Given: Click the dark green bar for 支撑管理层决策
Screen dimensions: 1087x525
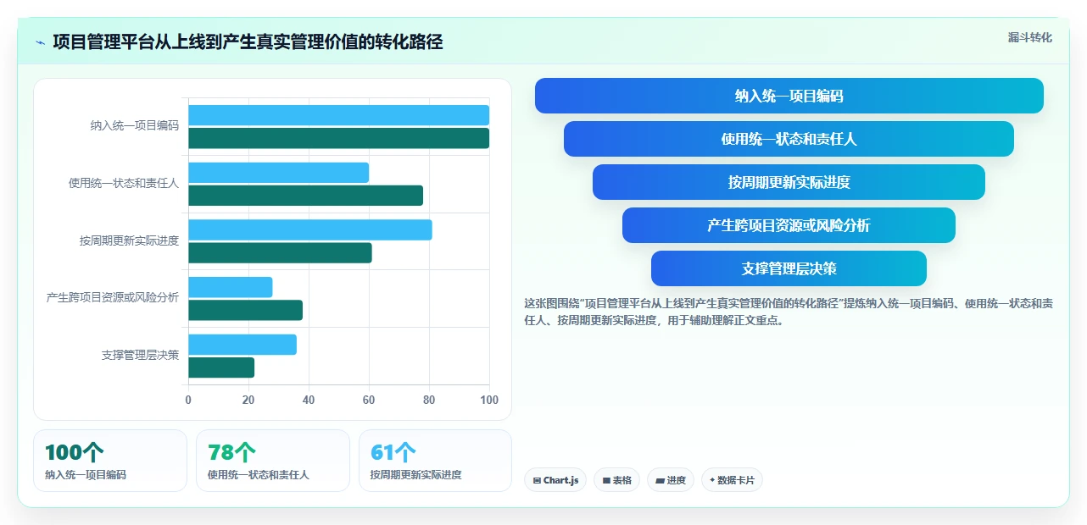Looking at the screenshot, I should coord(221,367).
